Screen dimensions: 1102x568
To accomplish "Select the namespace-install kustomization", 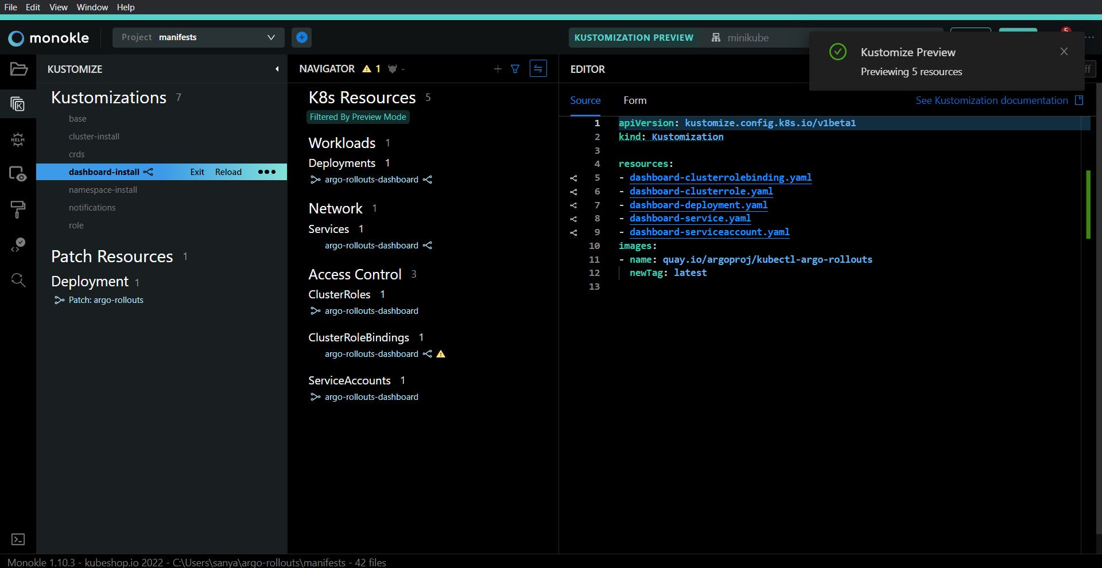I will 103,190.
